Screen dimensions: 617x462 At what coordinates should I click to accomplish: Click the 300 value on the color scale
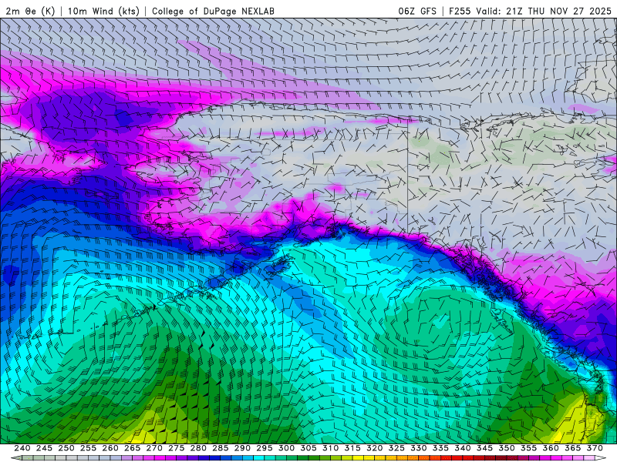pos(286,448)
